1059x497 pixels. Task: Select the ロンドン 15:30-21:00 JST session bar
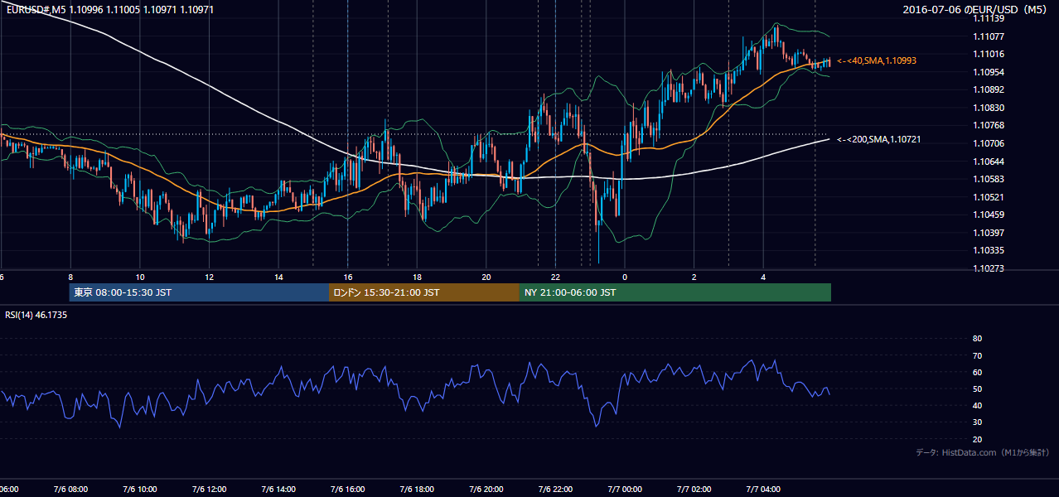[424, 292]
